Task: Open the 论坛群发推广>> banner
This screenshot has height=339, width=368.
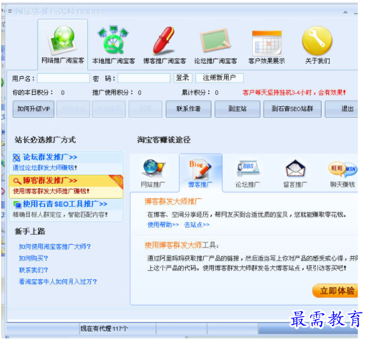Action: coord(66,162)
